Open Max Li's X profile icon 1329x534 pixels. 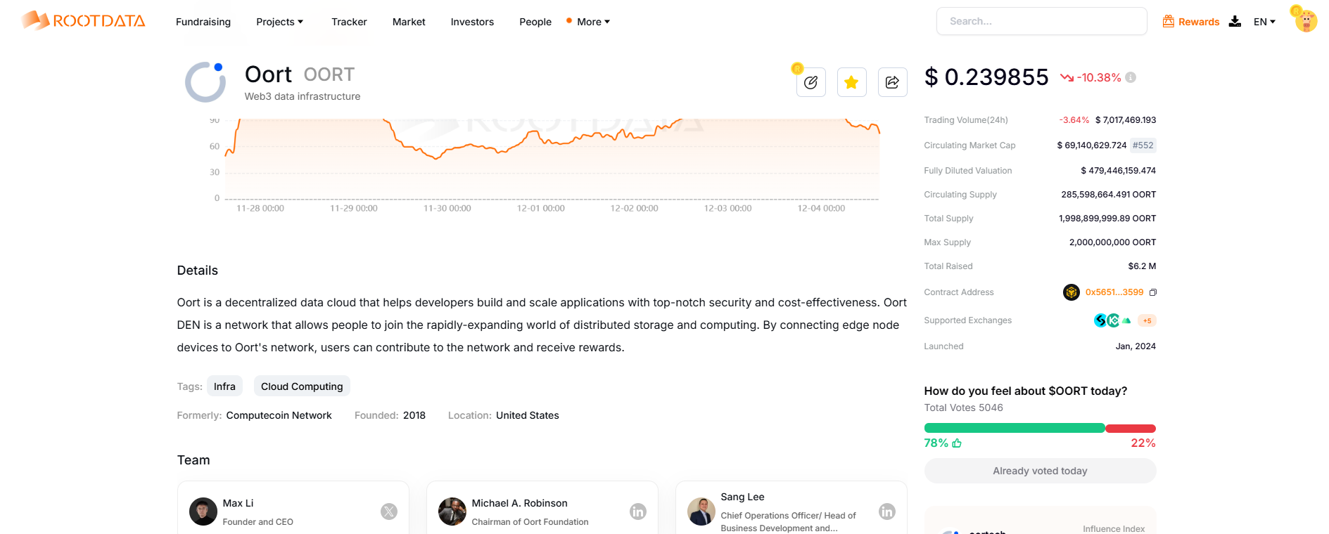[x=389, y=512]
